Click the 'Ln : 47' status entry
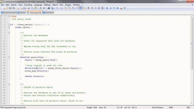 [120, 107]
